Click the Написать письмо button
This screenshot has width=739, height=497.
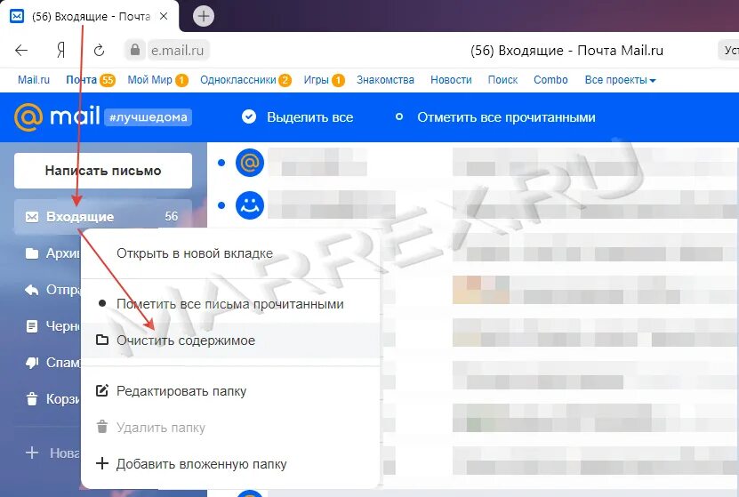(103, 171)
